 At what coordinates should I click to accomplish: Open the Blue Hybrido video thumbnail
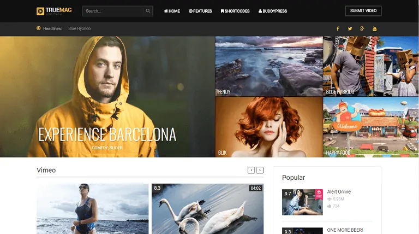(x=371, y=66)
